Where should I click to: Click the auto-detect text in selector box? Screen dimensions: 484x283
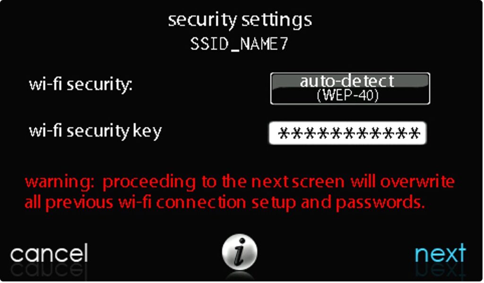coord(347,81)
